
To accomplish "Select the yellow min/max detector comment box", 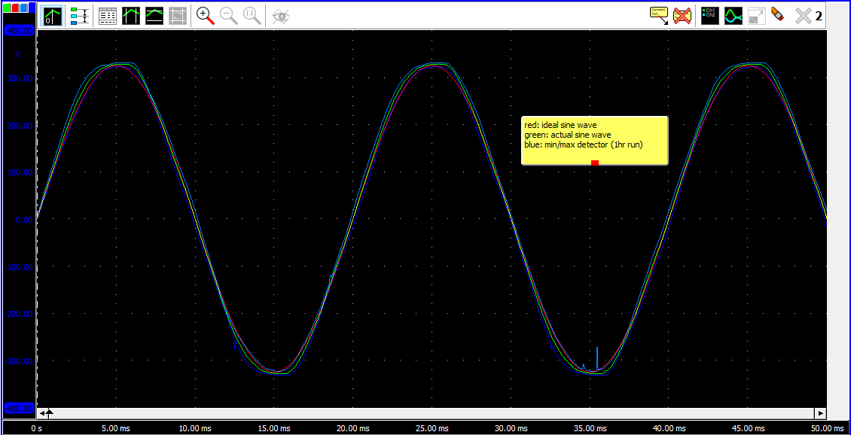I will (x=595, y=140).
